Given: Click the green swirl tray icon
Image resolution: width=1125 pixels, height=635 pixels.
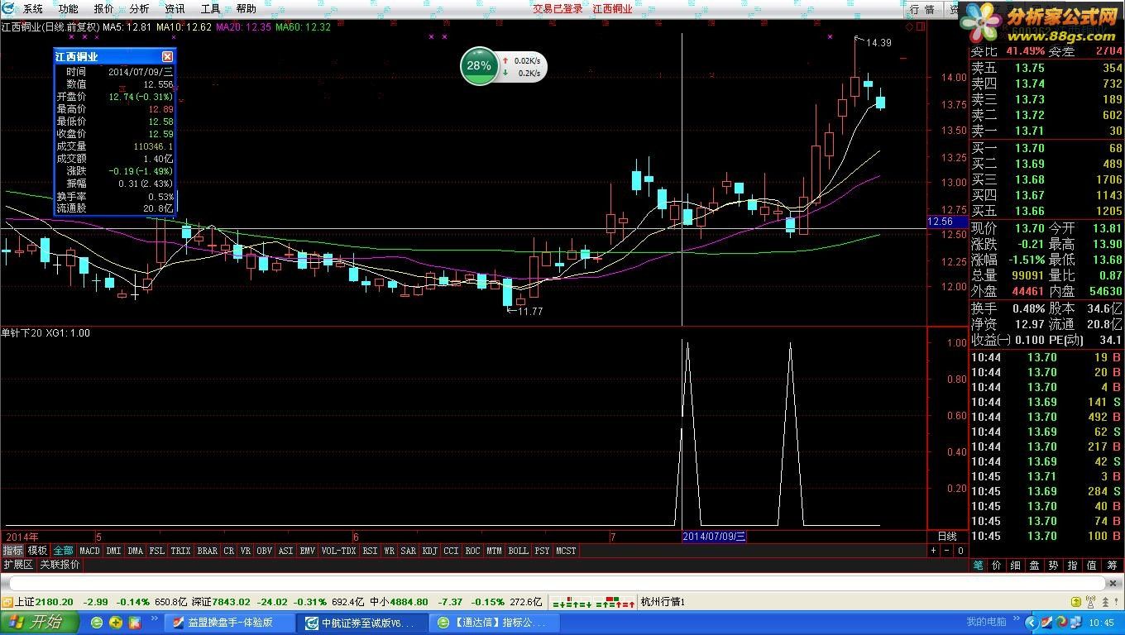Looking at the screenshot, I should point(1061,622).
